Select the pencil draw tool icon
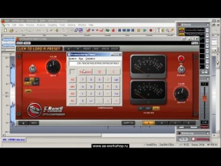The image size is (221, 166). (172, 30)
